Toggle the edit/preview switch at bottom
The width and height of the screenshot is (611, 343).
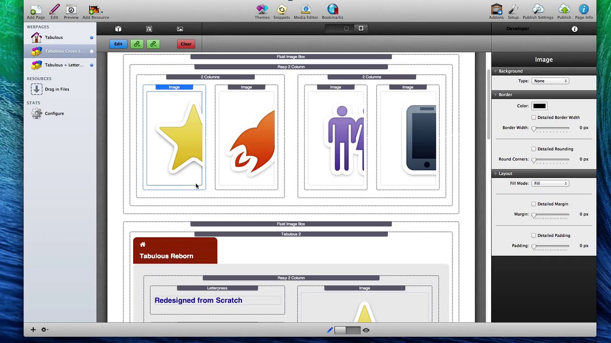[x=348, y=330]
